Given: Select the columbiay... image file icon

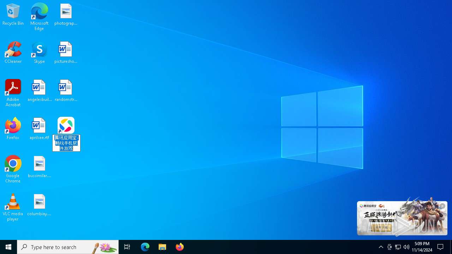Looking at the screenshot, I should tap(39, 205).
